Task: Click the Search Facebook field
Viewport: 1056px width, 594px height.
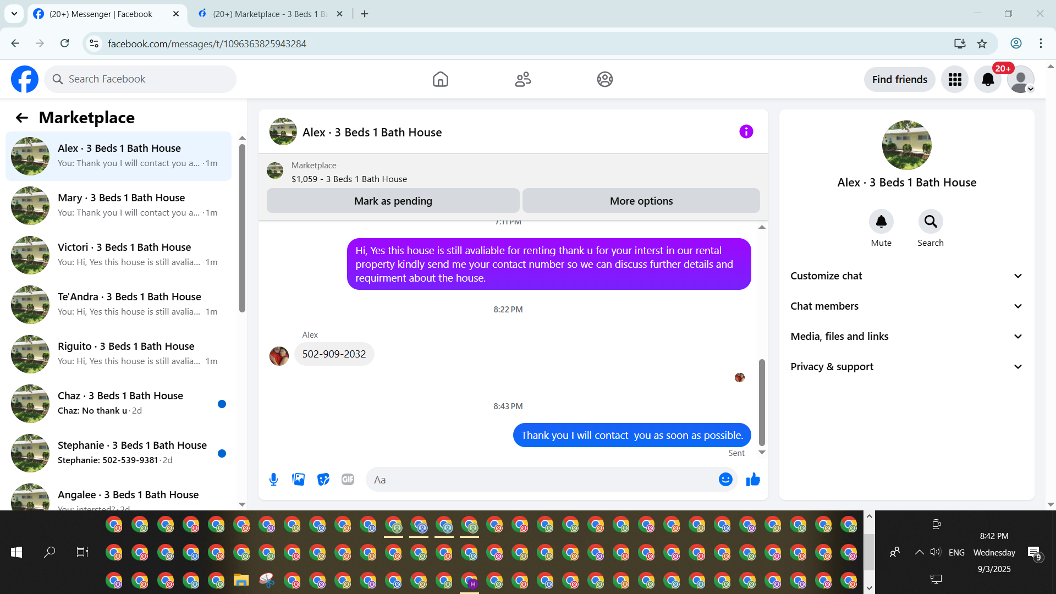Action: click(140, 79)
